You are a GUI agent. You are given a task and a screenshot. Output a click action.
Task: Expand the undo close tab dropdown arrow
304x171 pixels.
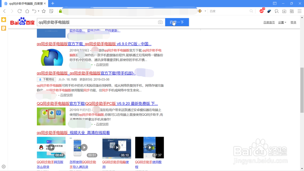tap(38, 11)
